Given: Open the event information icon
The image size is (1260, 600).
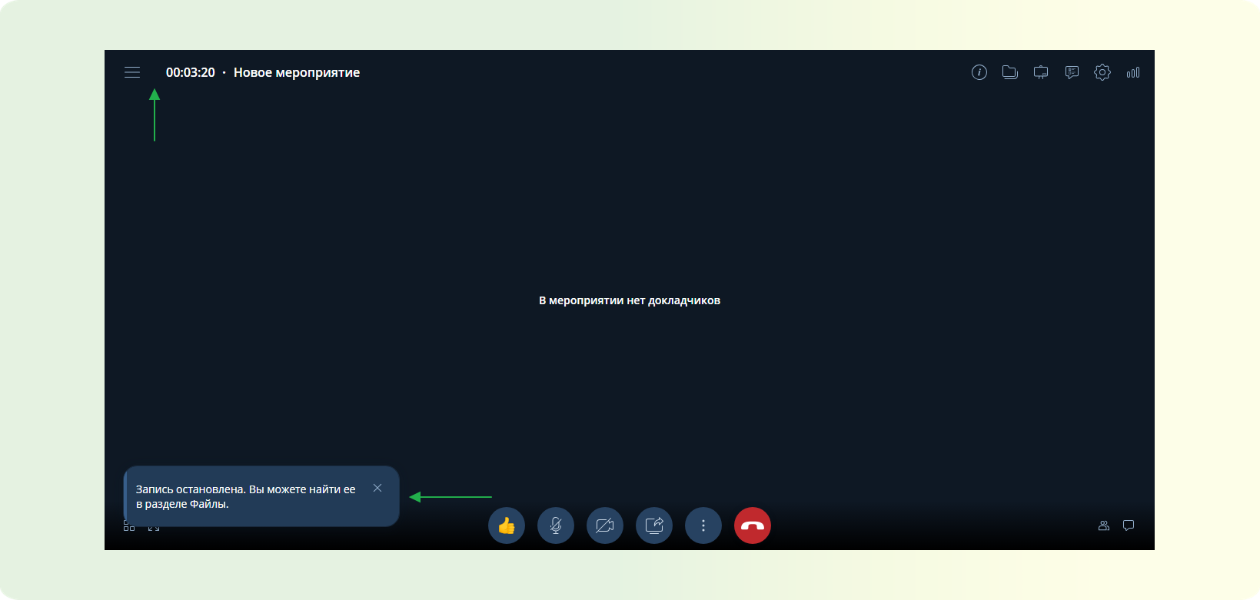Looking at the screenshot, I should (979, 72).
